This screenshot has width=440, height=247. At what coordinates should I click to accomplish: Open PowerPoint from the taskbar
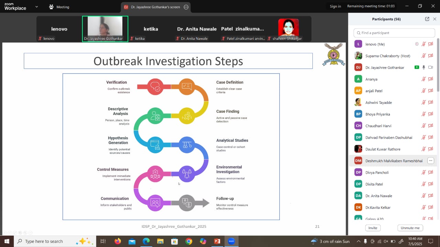click(217, 241)
